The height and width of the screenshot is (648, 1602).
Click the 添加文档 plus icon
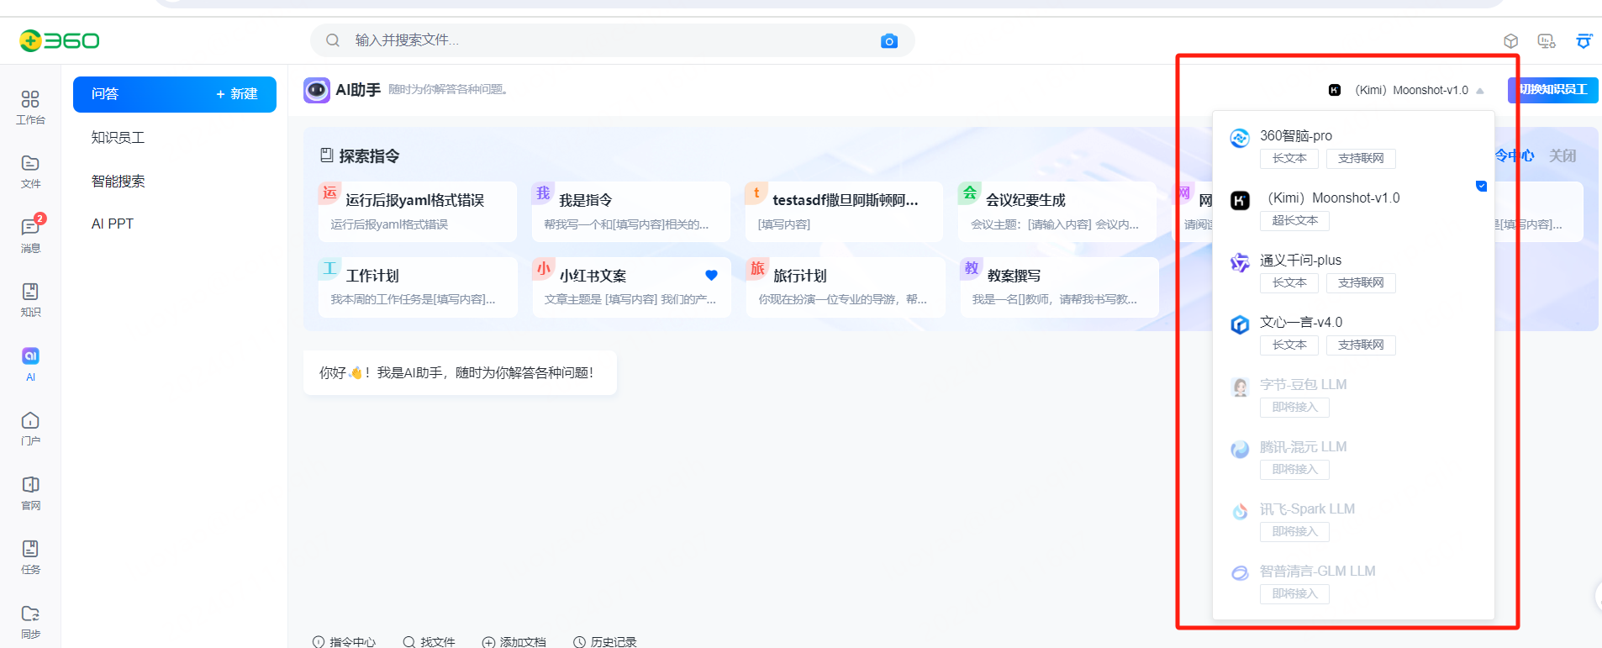coord(488,642)
